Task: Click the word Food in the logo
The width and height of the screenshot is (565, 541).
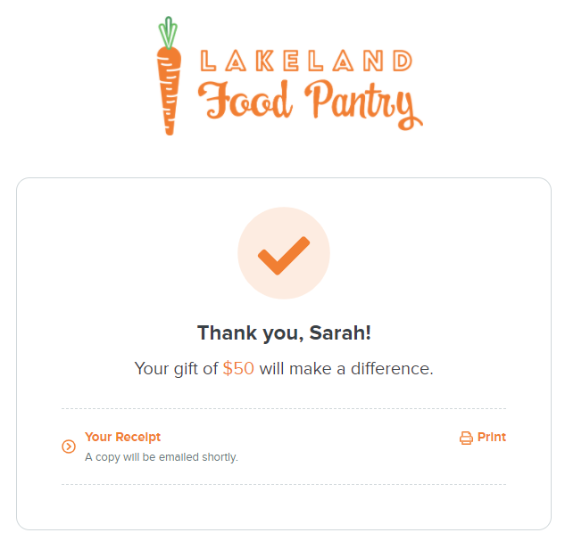Action: coord(245,100)
